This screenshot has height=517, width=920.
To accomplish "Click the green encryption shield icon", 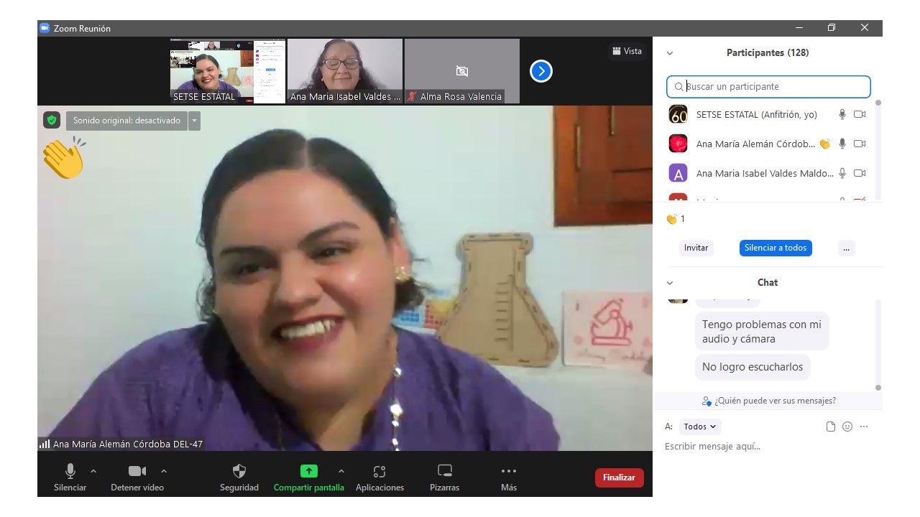I will point(51,121).
